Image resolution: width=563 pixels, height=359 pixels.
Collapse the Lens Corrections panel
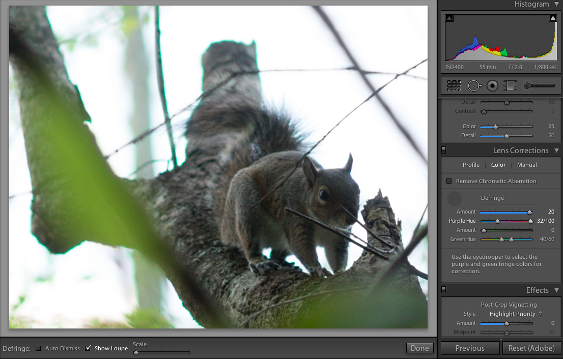coord(556,151)
